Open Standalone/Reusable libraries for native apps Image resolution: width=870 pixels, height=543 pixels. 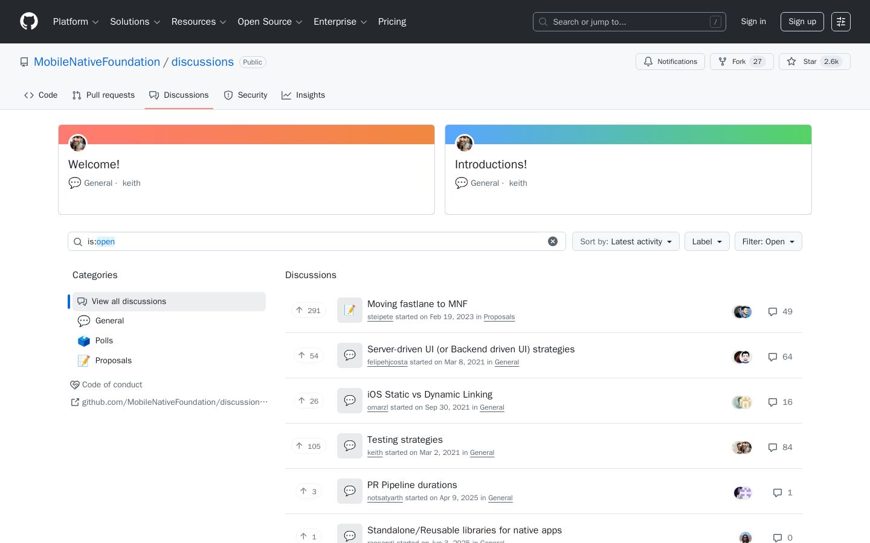pos(465,530)
